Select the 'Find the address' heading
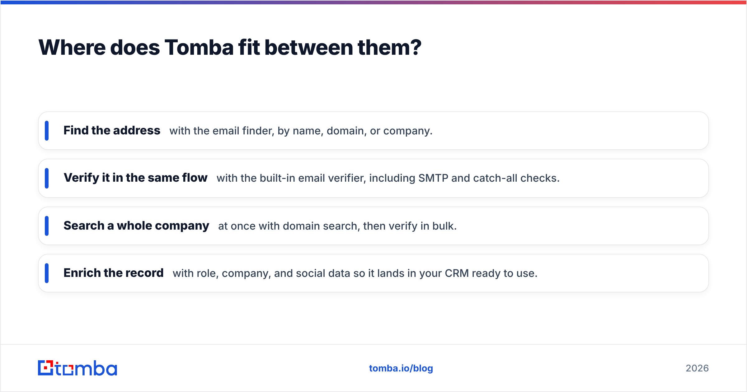 tap(112, 130)
